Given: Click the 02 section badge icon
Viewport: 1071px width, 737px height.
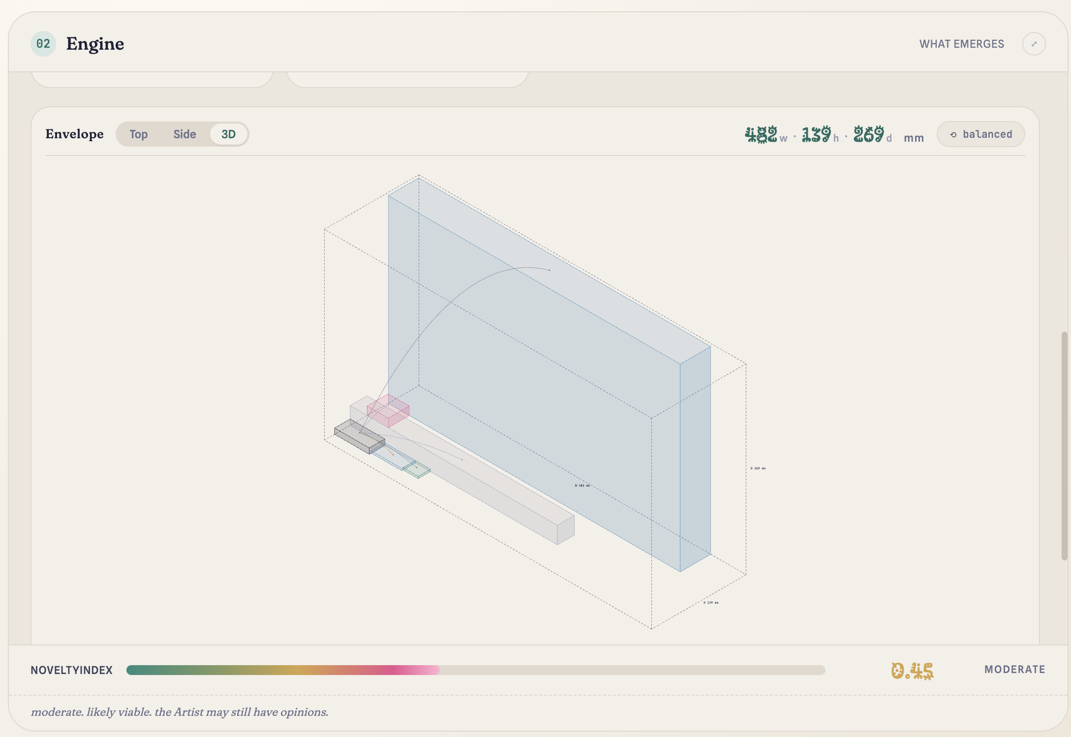Looking at the screenshot, I should [44, 44].
